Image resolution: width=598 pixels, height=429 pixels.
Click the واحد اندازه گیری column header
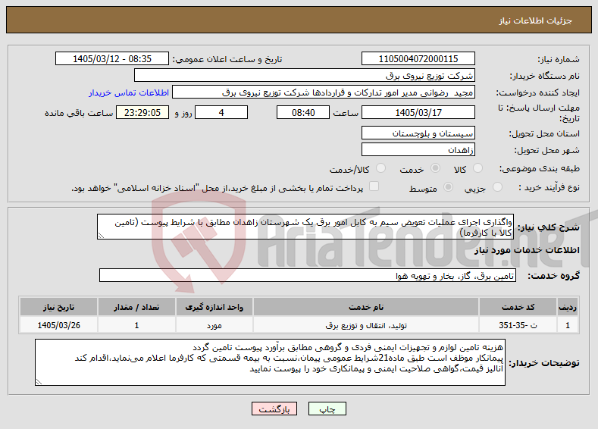point(214,307)
